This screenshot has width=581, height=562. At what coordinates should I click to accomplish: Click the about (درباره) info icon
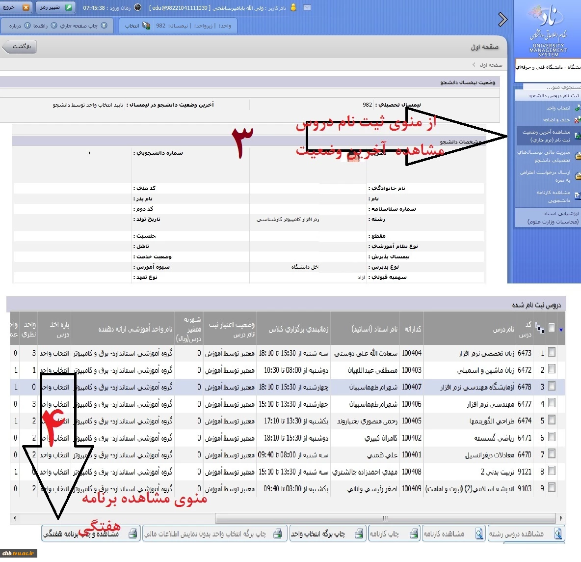[x=27, y=26]
